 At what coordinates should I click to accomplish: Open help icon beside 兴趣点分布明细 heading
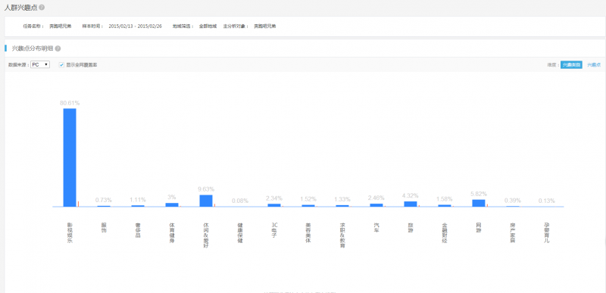58,48
